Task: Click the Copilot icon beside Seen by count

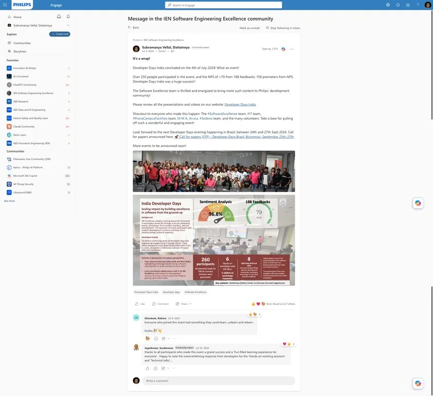Action: 284,49
